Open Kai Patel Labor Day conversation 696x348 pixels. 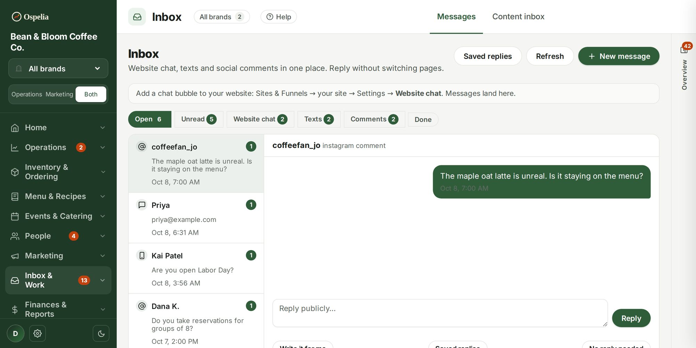[x=196, y=268]
